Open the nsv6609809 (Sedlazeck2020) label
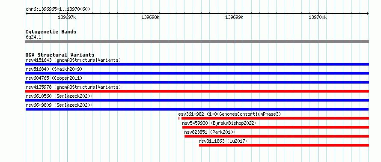This screenshot has height=162, width=381. click(59, 105)
